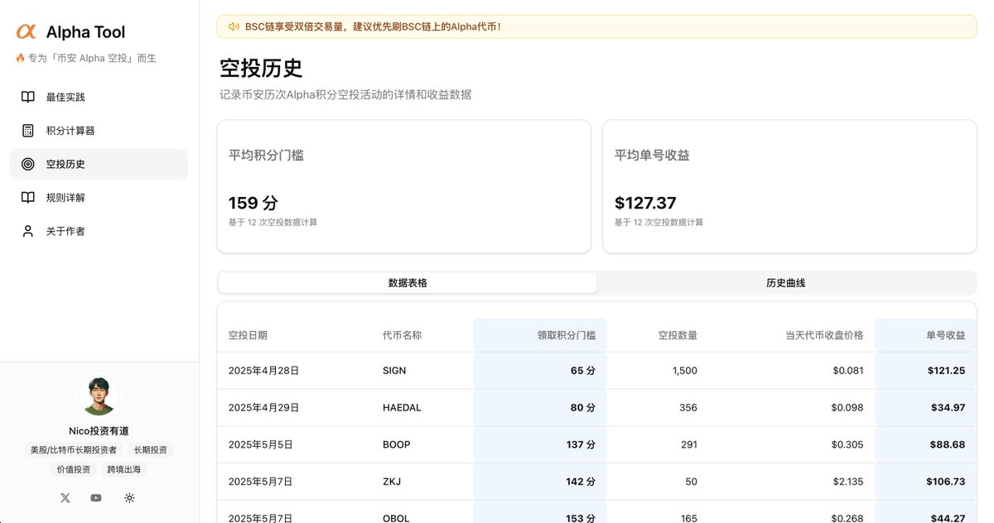Click the target icon beside 空投历史
This screenshot has height=523, width=994.
coord(28,164)
